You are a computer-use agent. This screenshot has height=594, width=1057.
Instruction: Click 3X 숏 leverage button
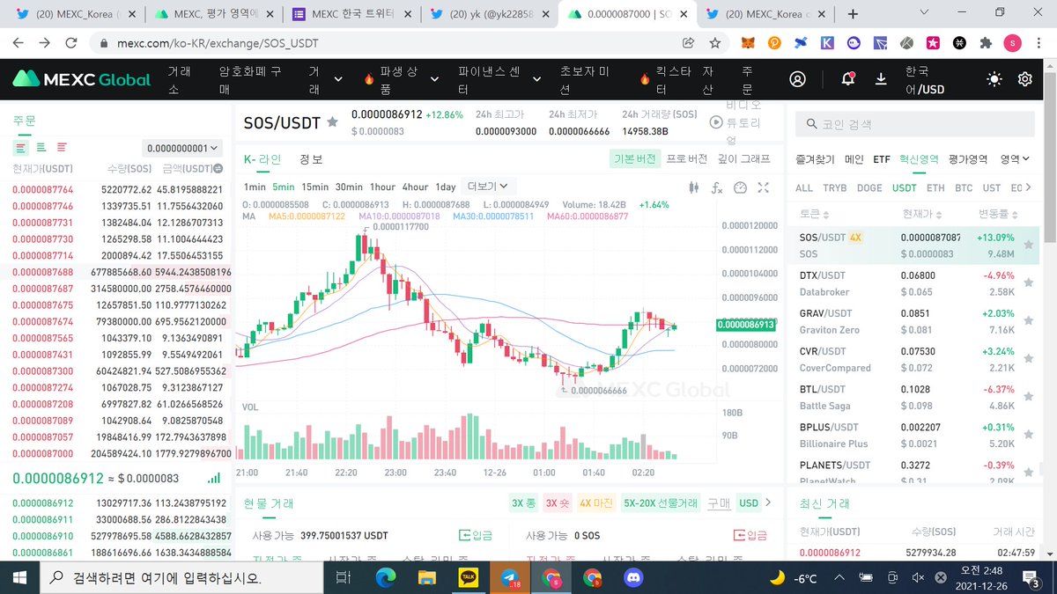click(x=558, y=503)
